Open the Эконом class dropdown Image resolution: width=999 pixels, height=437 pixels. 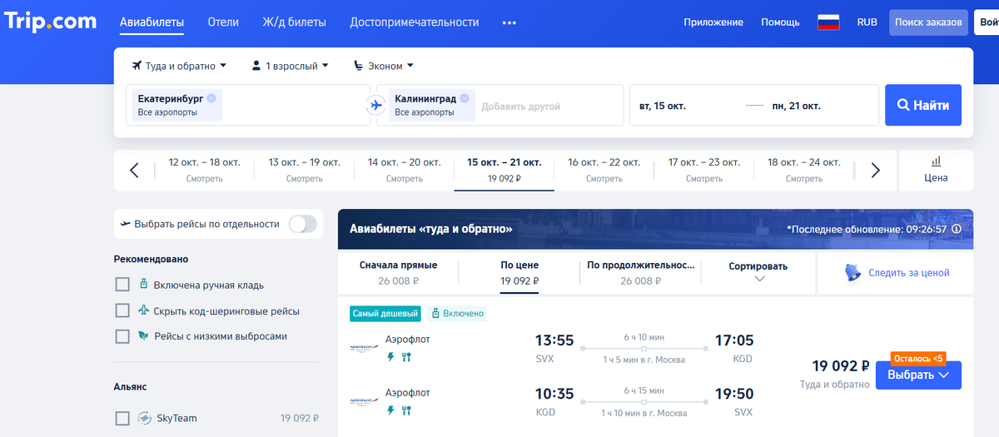point(384,66)
